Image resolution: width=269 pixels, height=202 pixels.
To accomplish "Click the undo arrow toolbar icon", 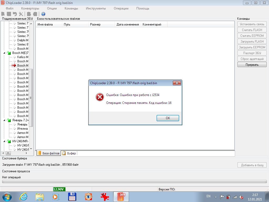I will [15, 14].
